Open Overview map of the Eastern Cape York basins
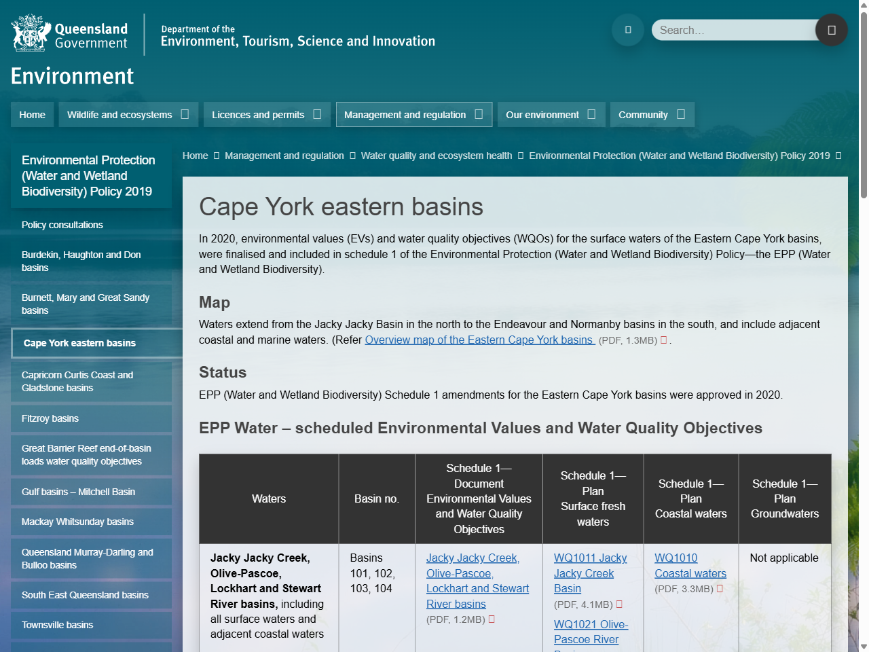The width and height of the screenshot is (869, 652). coord(479,340)
